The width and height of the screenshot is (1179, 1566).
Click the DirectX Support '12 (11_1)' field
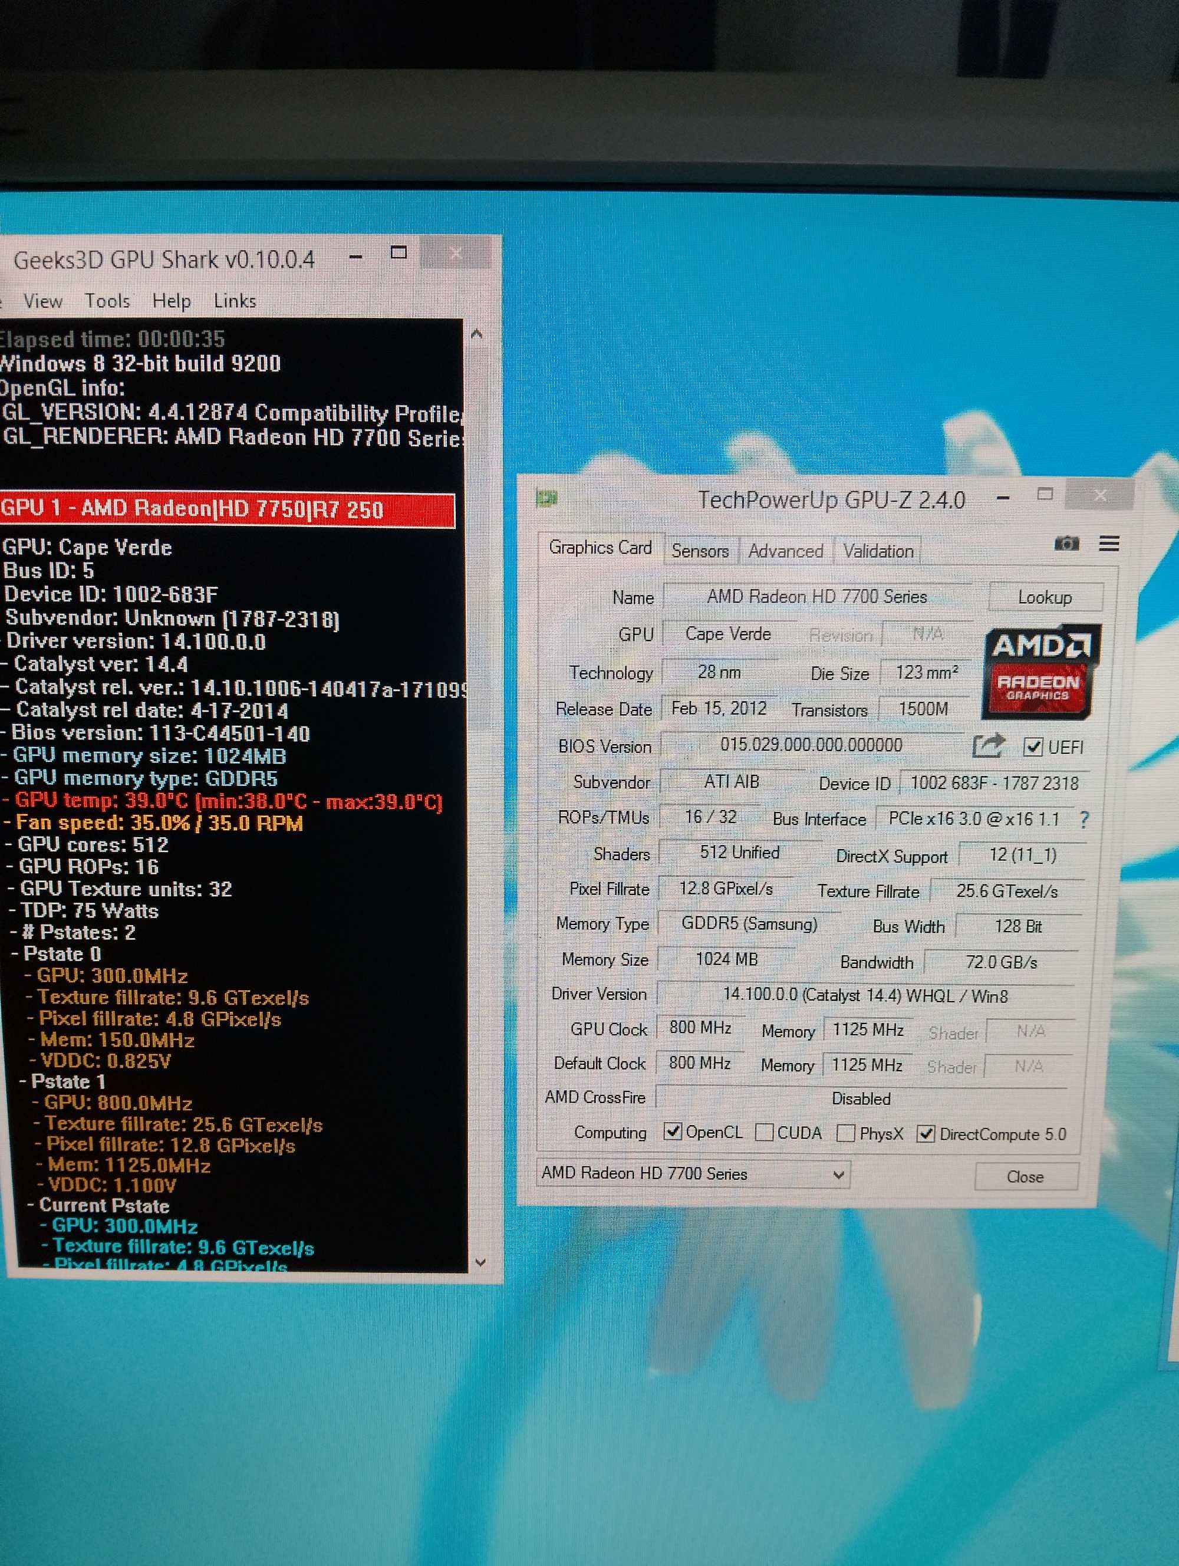coord(1023,855)
